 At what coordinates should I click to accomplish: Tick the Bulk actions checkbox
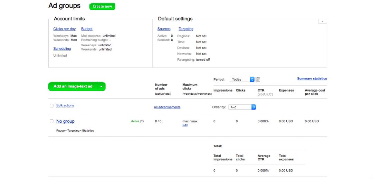click(x=51, y=105)
